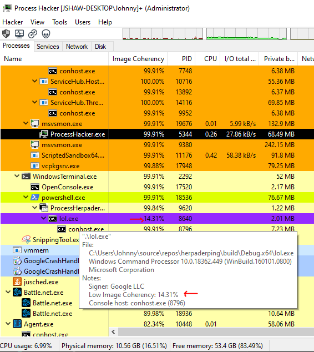314x352 pixels.
Task: Click the Agent.exe Blizzard icon
Action: (x=17, y=324)
